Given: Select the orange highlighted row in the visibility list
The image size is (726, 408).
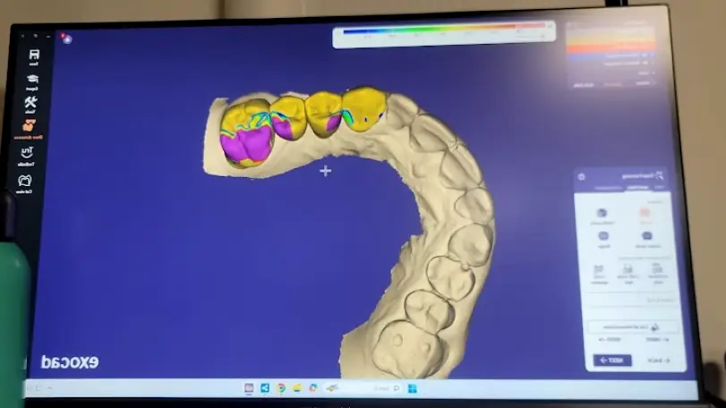Looking at the screenshot, I should click(611, 46).
